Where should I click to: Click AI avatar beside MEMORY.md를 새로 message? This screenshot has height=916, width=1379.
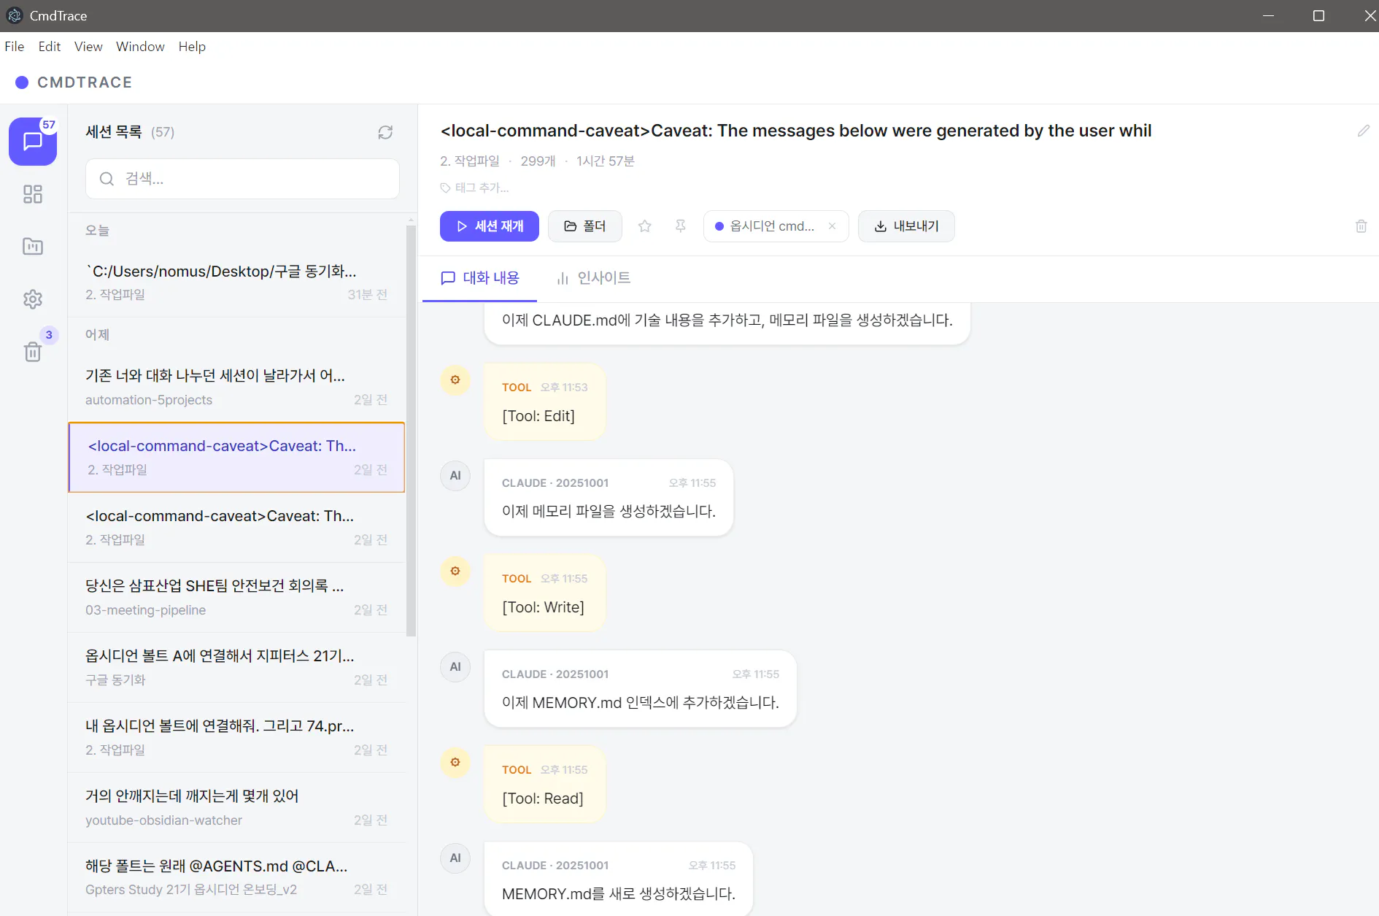pos(455,858)
